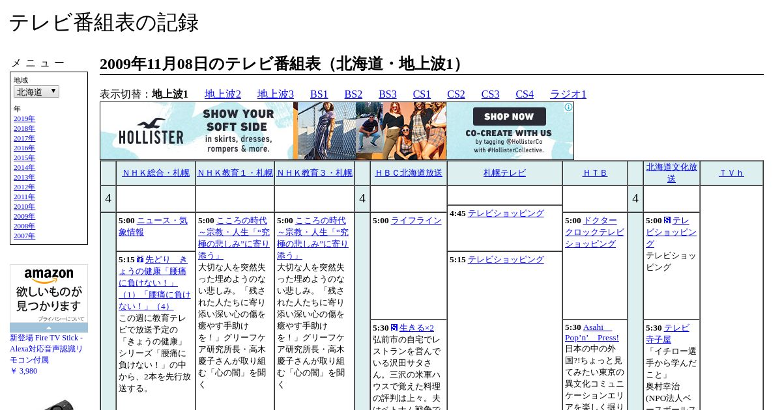782x410 pixels.
Task: Open the 2016年 archive link
Action: [24, 148]
